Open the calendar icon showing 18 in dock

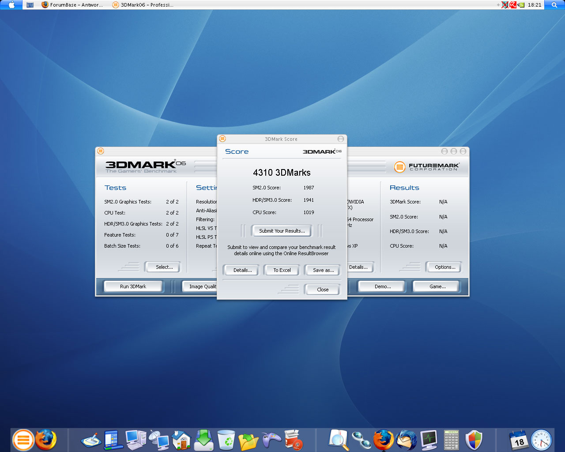click(519, 440)
